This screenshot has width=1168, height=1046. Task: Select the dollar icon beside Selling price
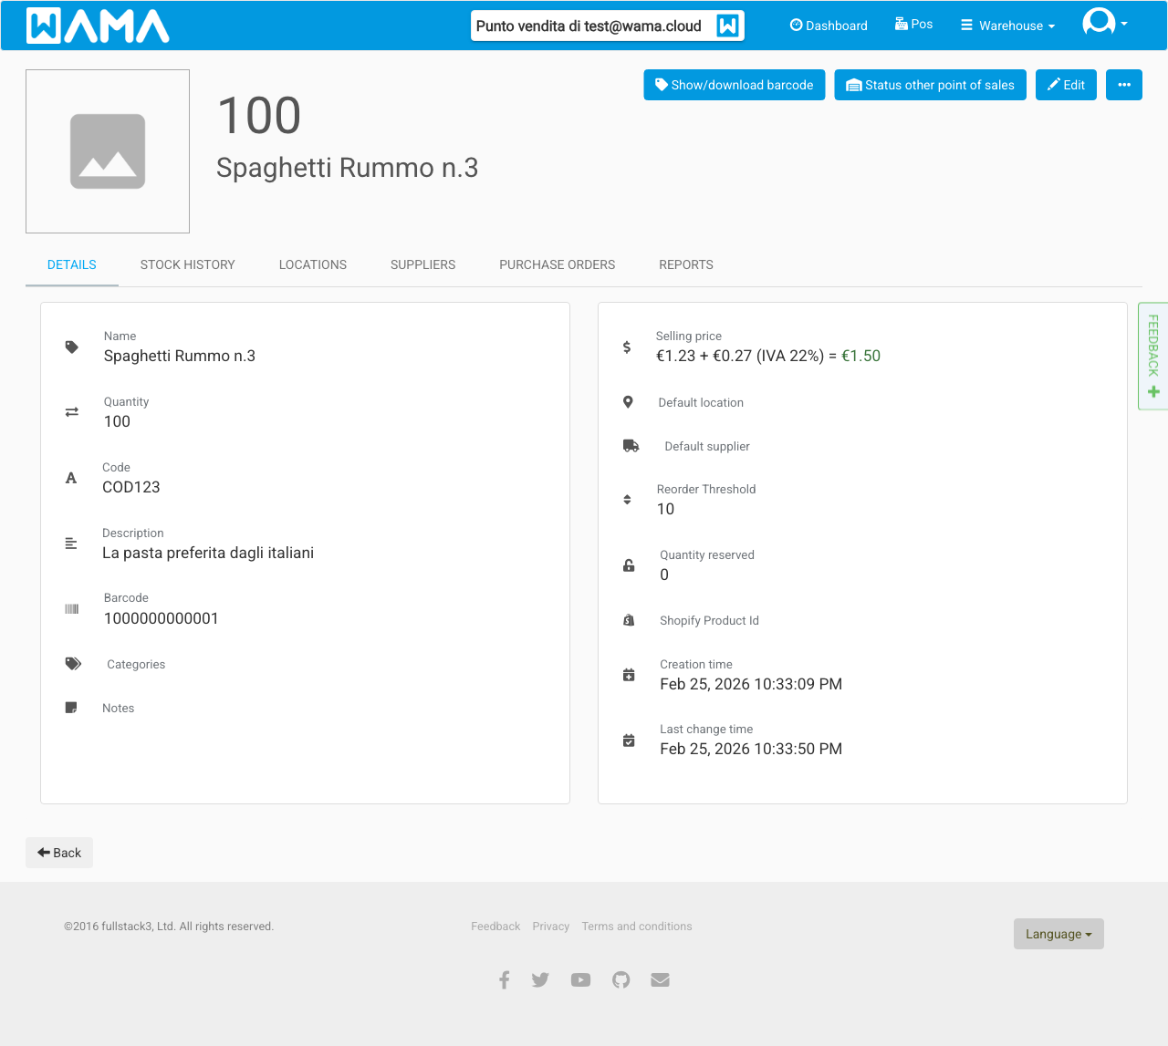627,347
